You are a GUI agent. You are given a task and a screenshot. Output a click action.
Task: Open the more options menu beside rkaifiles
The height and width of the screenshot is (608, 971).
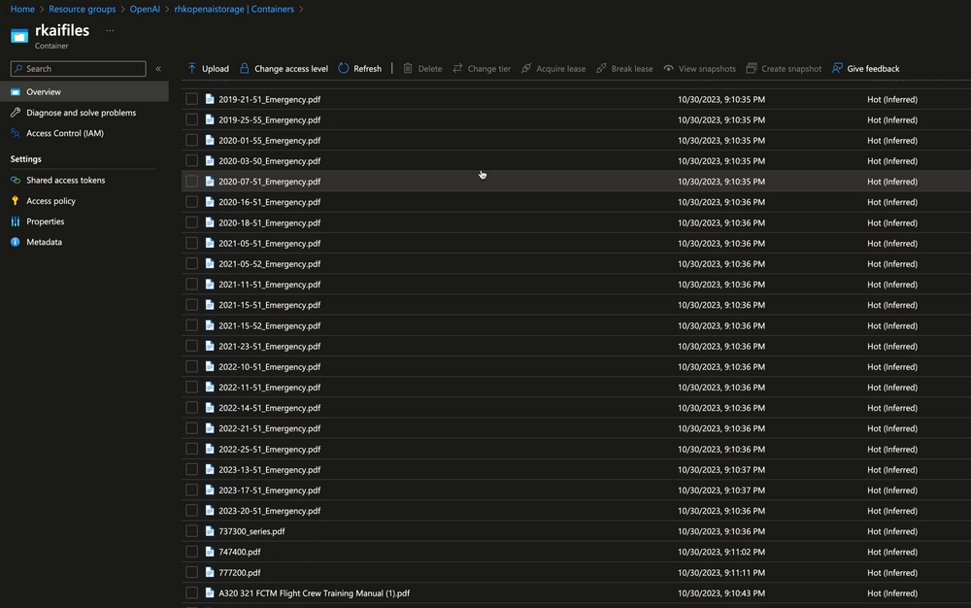(x=108, y=30)
